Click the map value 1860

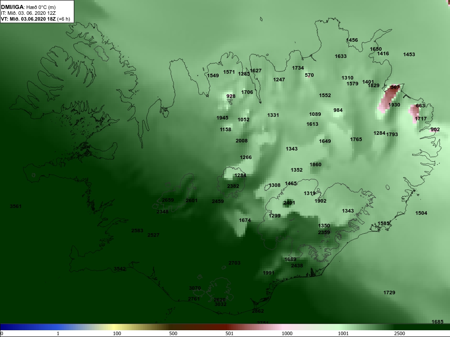[315, 164]
